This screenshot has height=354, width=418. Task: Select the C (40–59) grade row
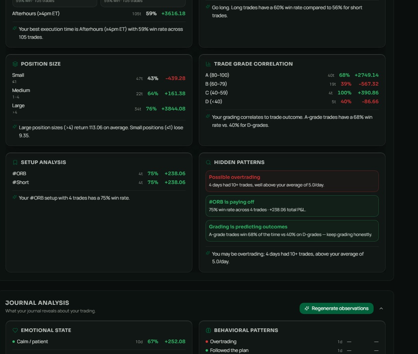[x=292, y=93]
